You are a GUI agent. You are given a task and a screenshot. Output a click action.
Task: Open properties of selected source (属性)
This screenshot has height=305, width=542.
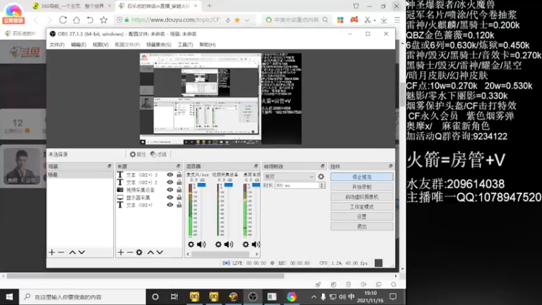click(138, 155)
